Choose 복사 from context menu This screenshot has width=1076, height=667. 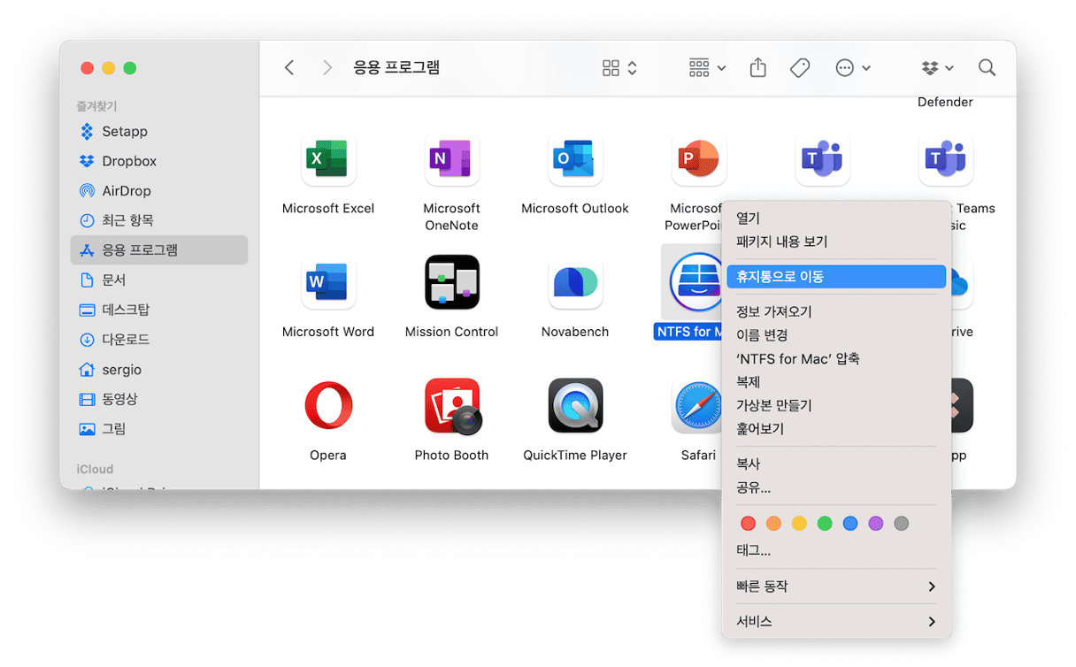836,464
